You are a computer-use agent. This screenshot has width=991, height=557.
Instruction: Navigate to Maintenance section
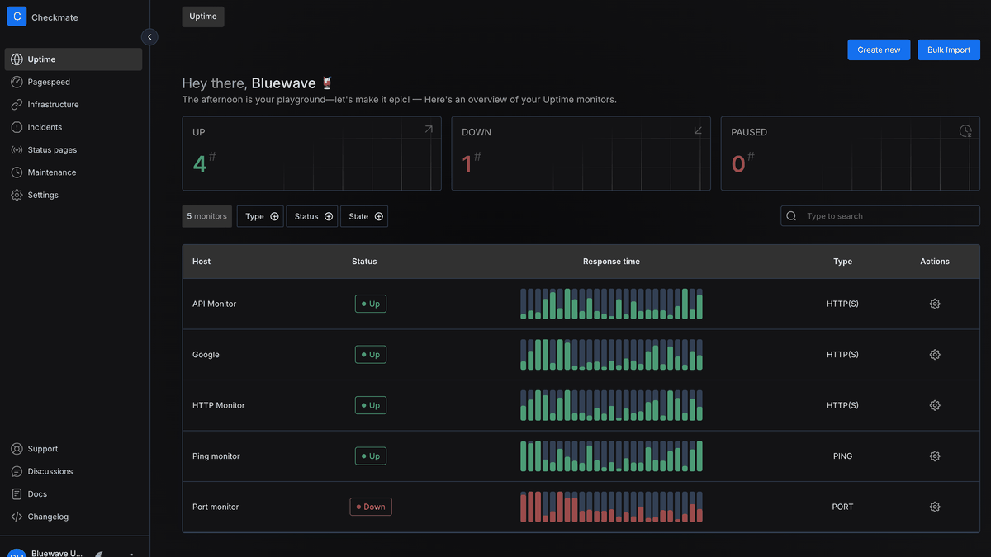51,172
